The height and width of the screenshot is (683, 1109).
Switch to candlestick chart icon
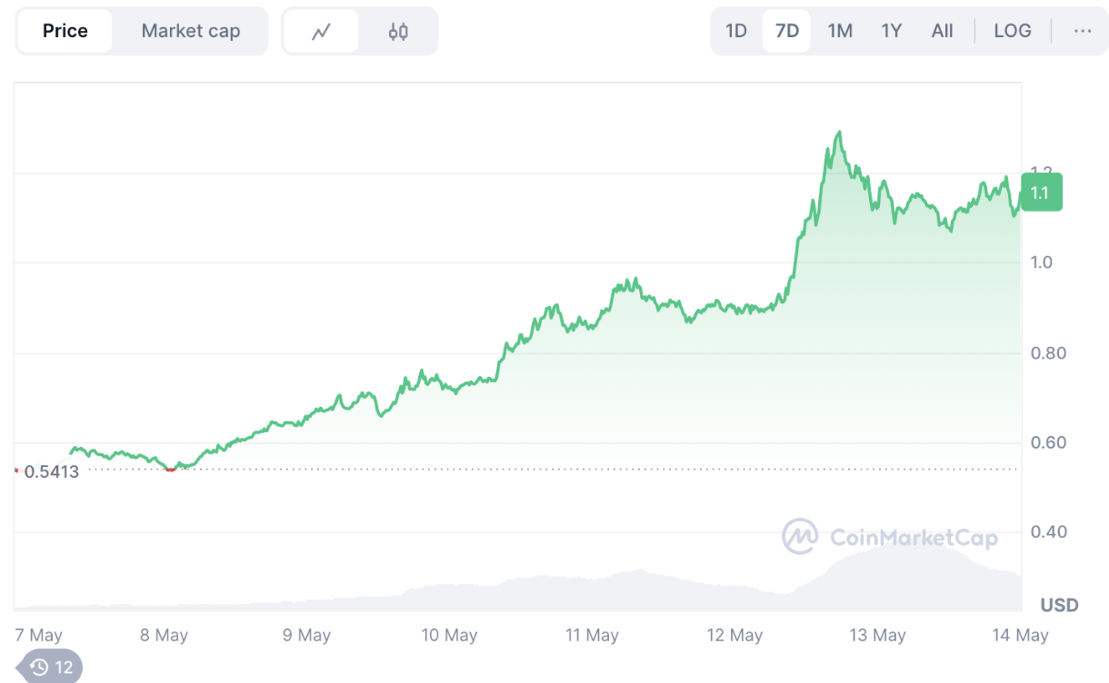[x=398, y=32]
